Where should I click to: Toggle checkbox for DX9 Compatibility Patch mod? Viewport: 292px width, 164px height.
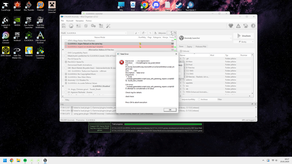pyautogui.click(x=65, y=53)
